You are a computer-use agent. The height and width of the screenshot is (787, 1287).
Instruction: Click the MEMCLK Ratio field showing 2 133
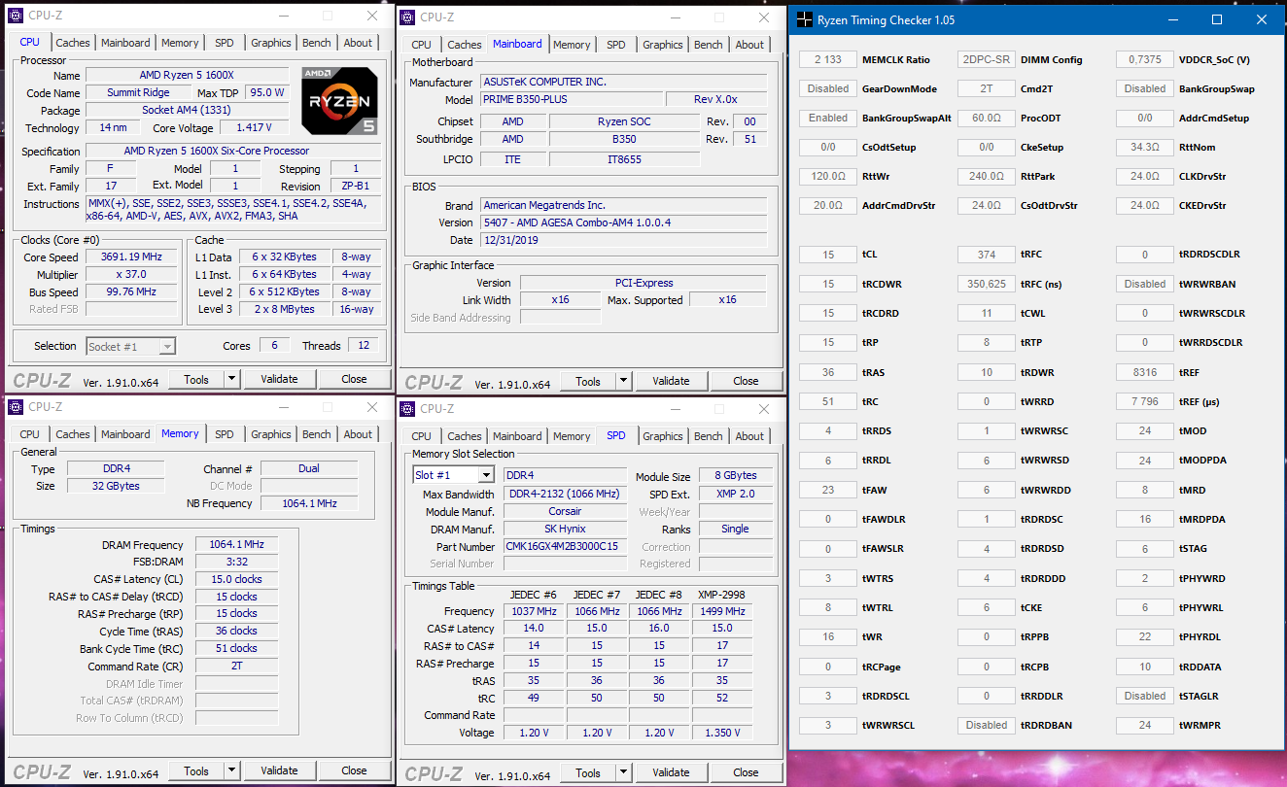(x=828, y=59)
